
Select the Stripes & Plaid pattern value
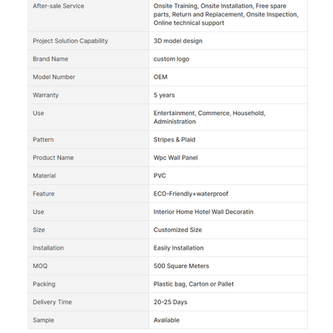coord(175,139)
